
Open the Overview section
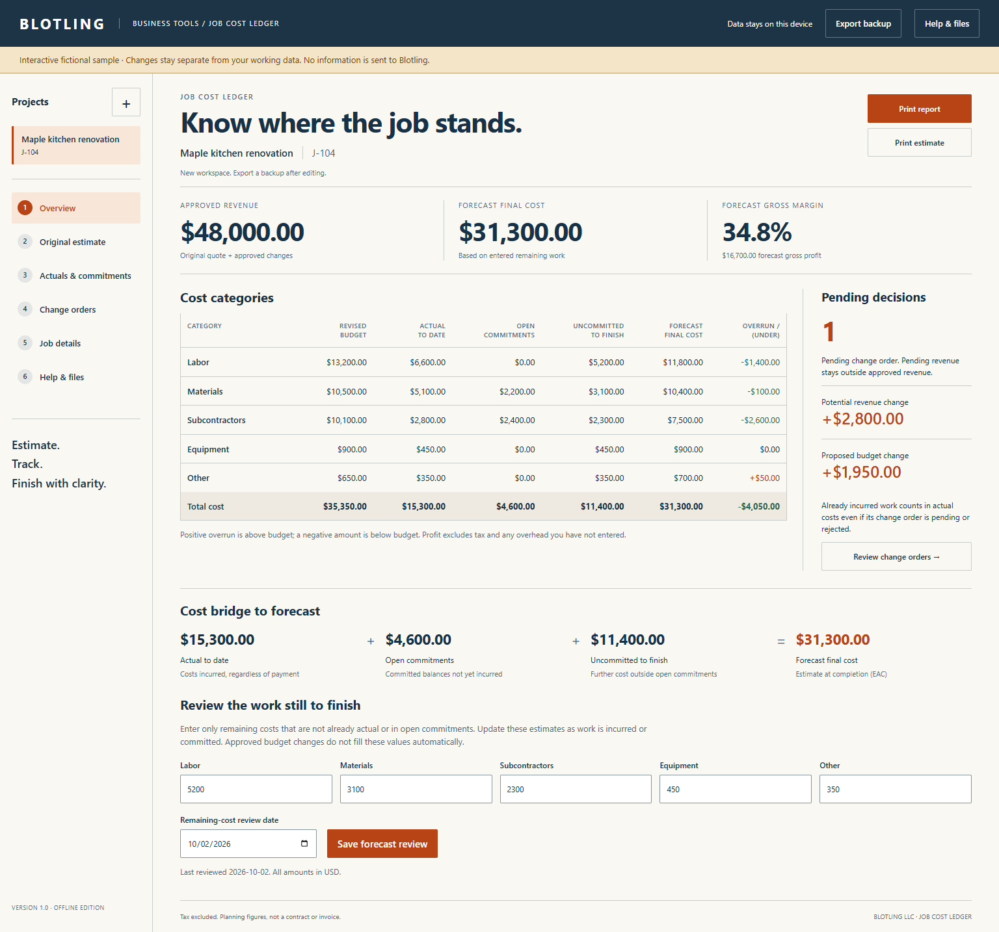pos(76,208)
